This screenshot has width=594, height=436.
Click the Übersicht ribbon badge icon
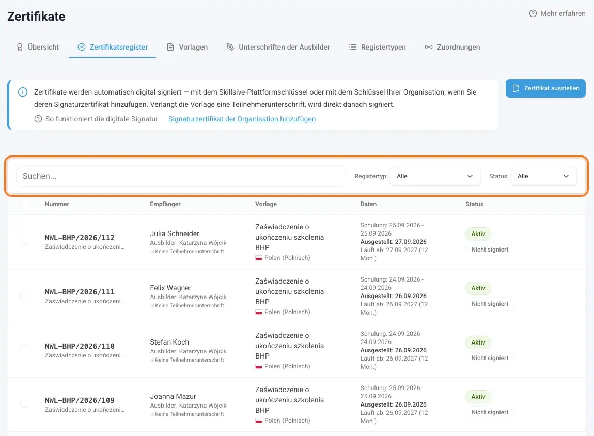19,48
